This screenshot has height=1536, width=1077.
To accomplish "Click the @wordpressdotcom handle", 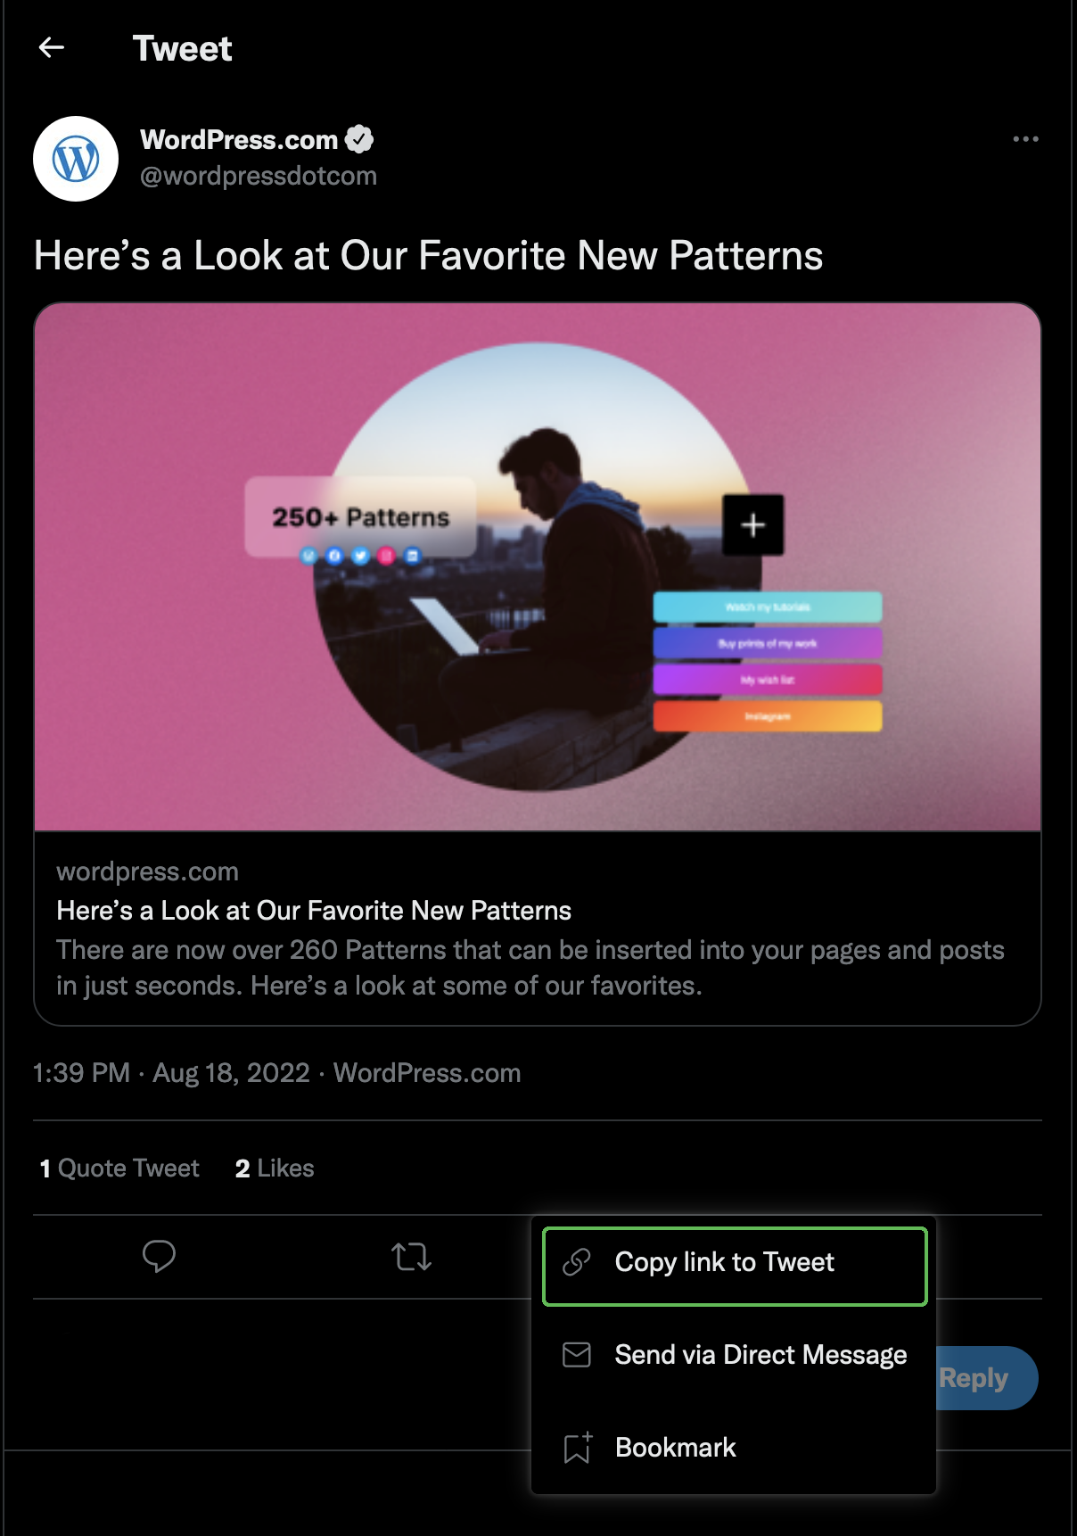I will tap(259, 177).
